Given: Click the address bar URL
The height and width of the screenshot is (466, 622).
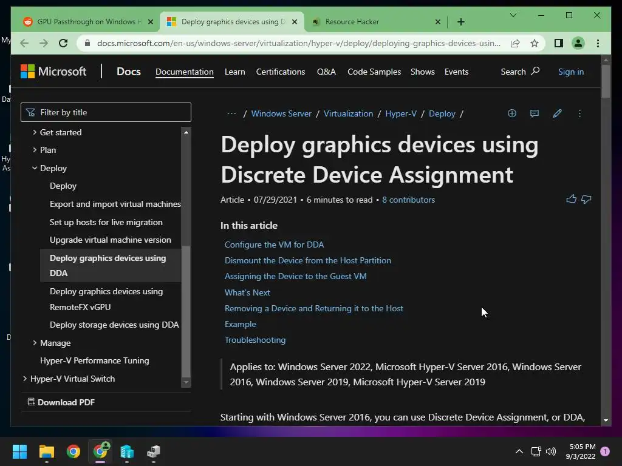Looking at the screenshot, I should (x=298, y=43).
